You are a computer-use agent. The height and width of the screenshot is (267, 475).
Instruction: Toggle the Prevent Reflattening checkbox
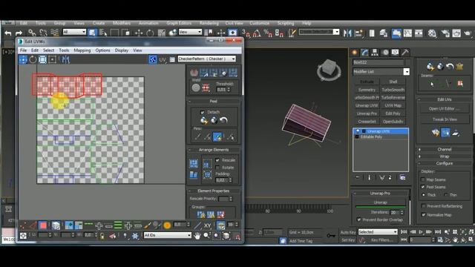(x=423, y=206)
